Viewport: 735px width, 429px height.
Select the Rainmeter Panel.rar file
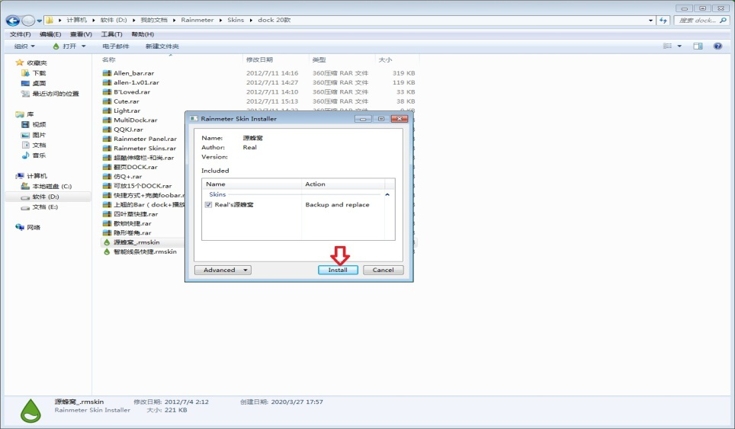point(145,139)
